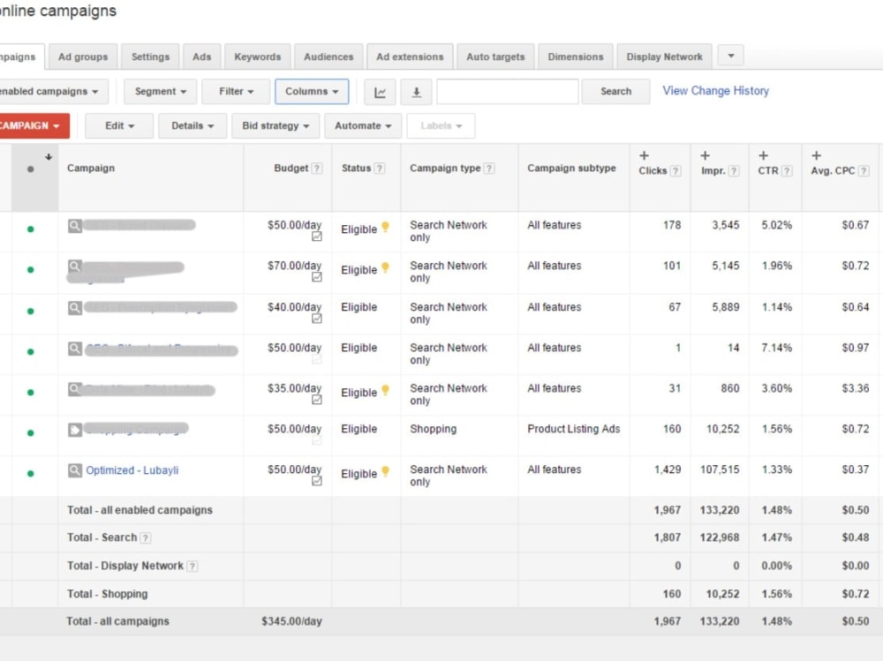Click the lightbulb icon in the $35.00/day row

(385, 390)
